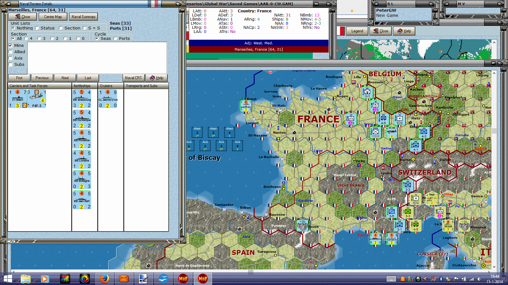508x285 pixels.
Task: Select the CV Bearn carrier unit
Action: pos(18,99)
